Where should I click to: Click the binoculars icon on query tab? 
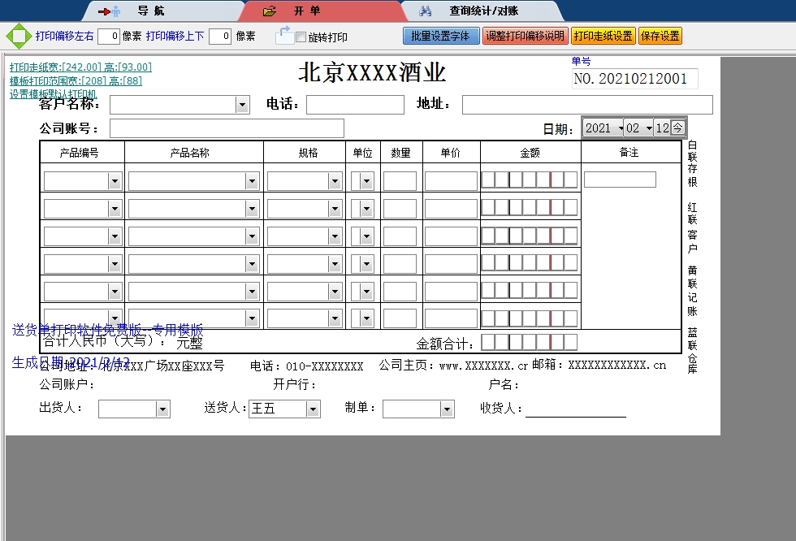[x=425, y=11]
